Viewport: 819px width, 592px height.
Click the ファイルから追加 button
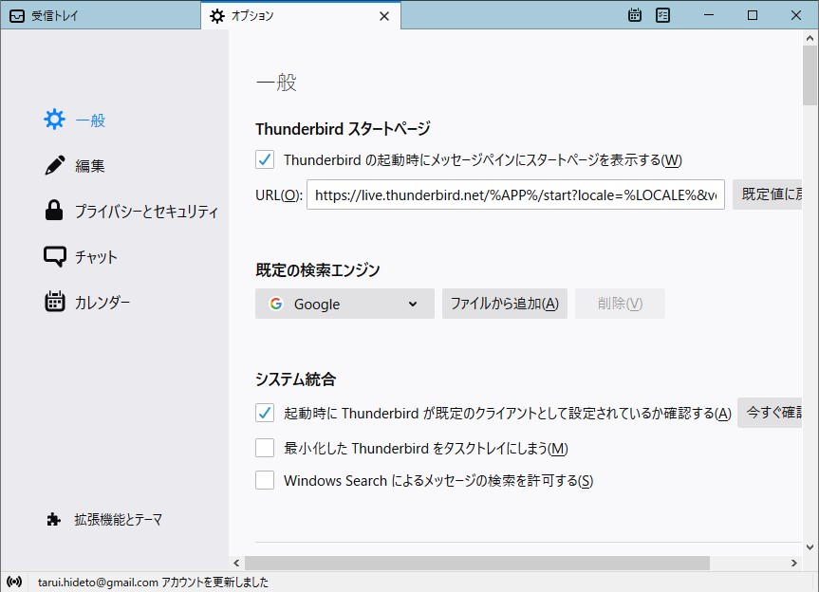504,304
